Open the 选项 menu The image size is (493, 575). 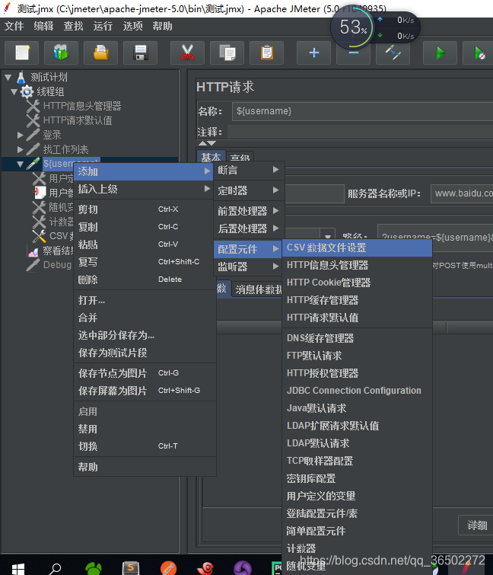tap(132, 26)
